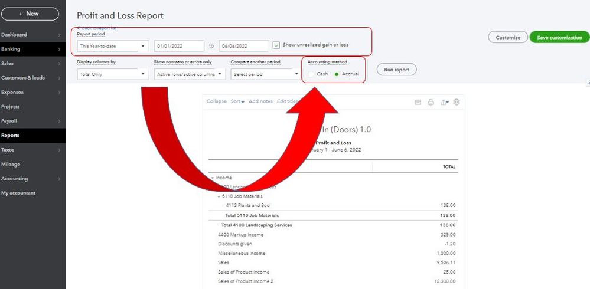Select the Accrual accounting method
590x289 pixels.
click(337, 74)
